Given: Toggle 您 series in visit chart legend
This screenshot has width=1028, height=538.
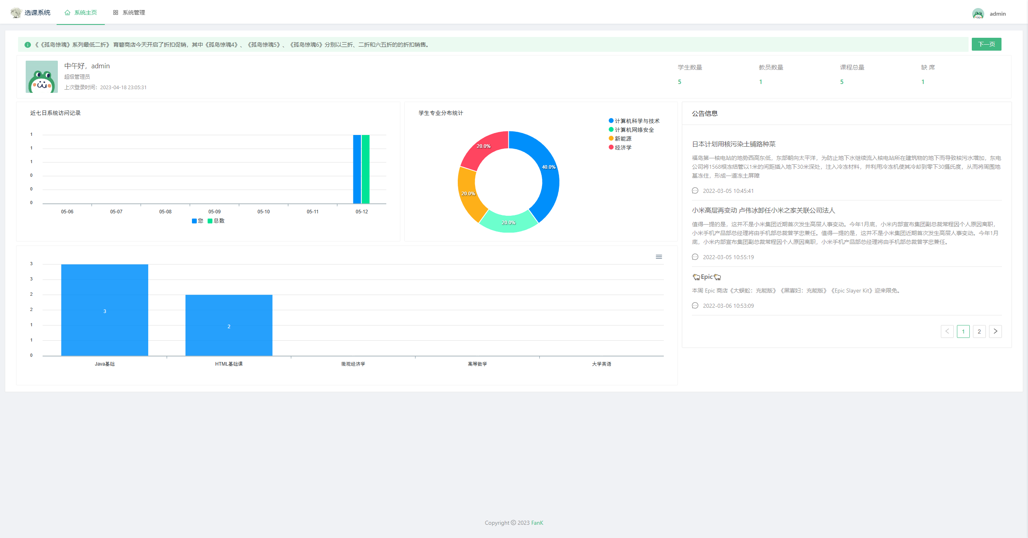Looking at the screenshot, I should 198,221.
